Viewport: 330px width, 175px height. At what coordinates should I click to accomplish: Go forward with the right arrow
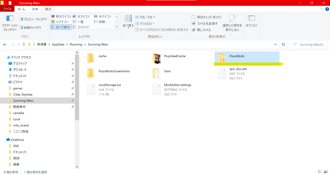pyautogui.click(x=13, y=45)
